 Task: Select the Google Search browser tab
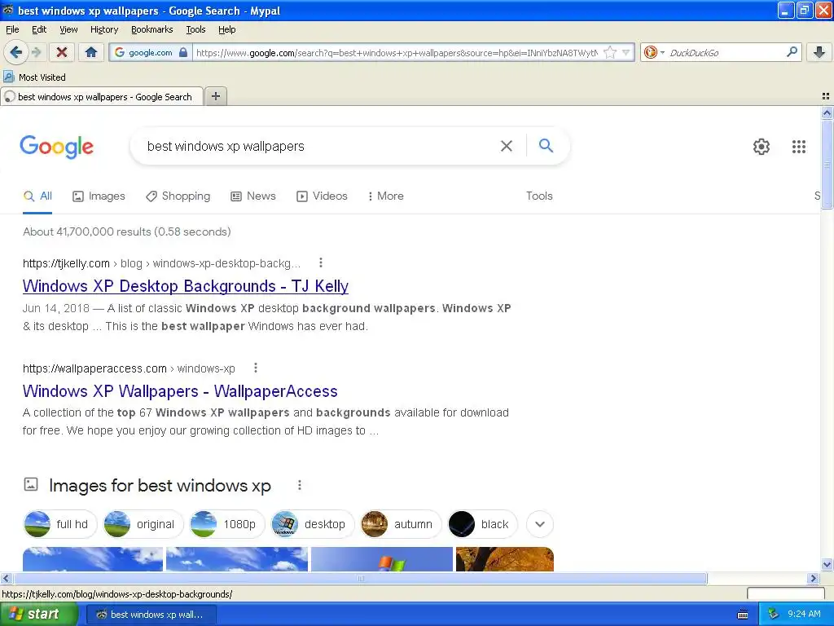click(x=102, y=96)
